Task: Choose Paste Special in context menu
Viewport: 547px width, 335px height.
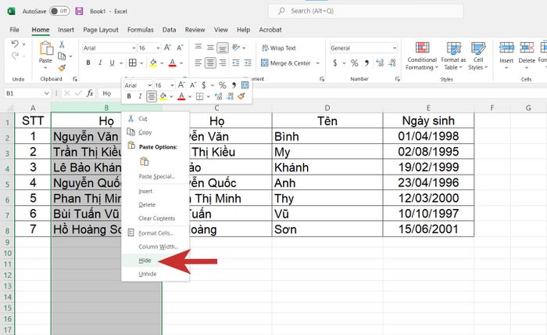Action: coord(156,177)
